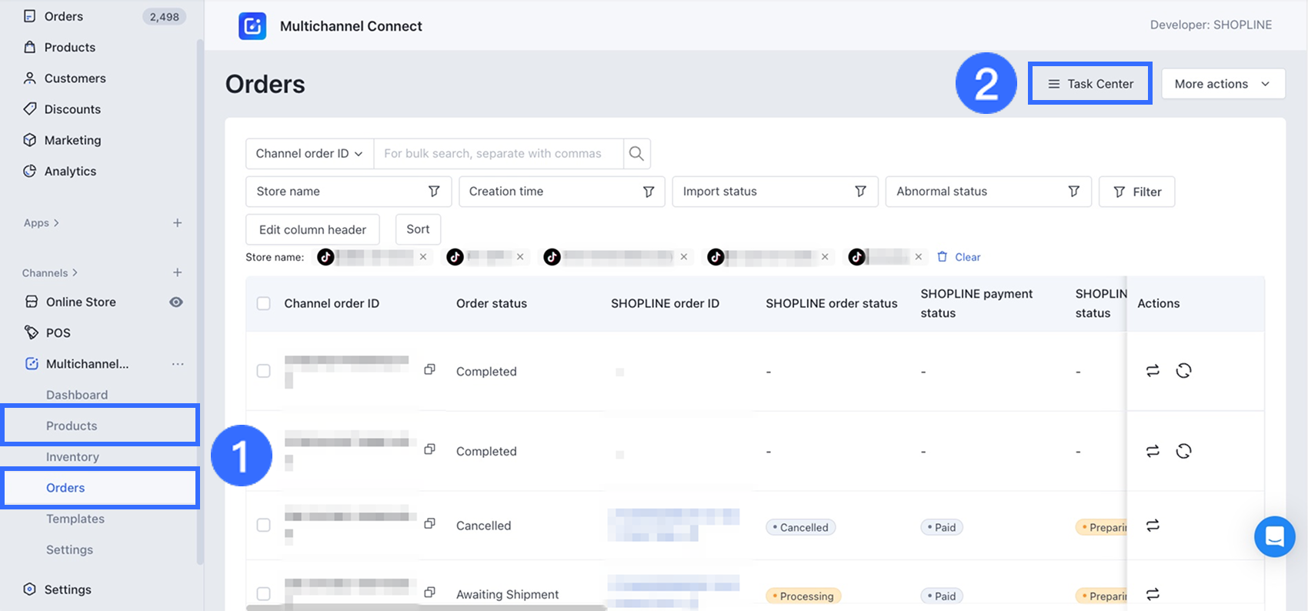The height and width of the screenshot is (611, 1308).
Task: Click the Multichannel Connect app logo
Action: [x=252, y=26]
